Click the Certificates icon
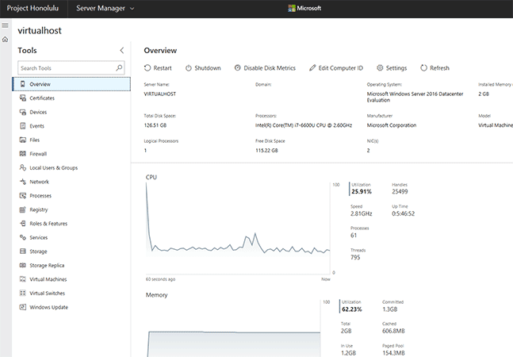513x357 pixels. coord(22,98)
